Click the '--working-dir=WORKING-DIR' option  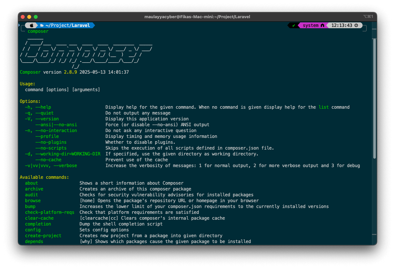point(68,154)
